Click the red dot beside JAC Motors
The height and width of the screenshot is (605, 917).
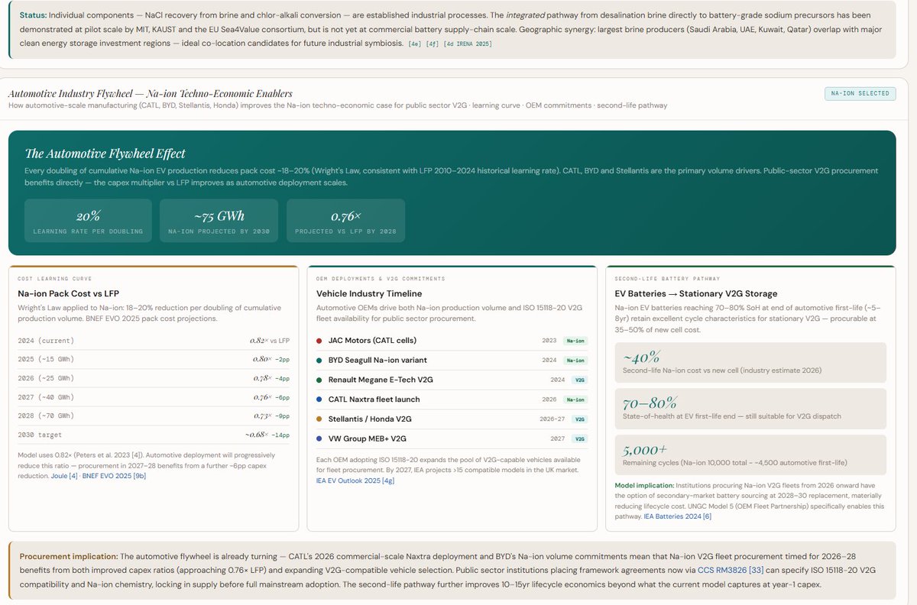(319, 341)
